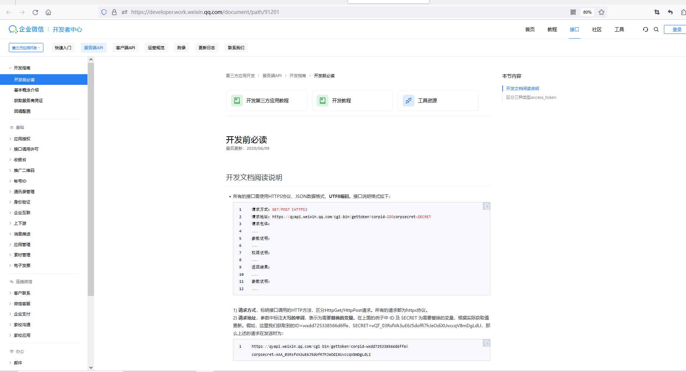Click the crop screenshot icon in toolbar

(657, 12)
